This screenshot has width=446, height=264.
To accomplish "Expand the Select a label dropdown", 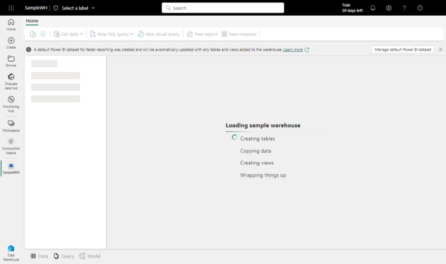I will [x=74, y=8].
